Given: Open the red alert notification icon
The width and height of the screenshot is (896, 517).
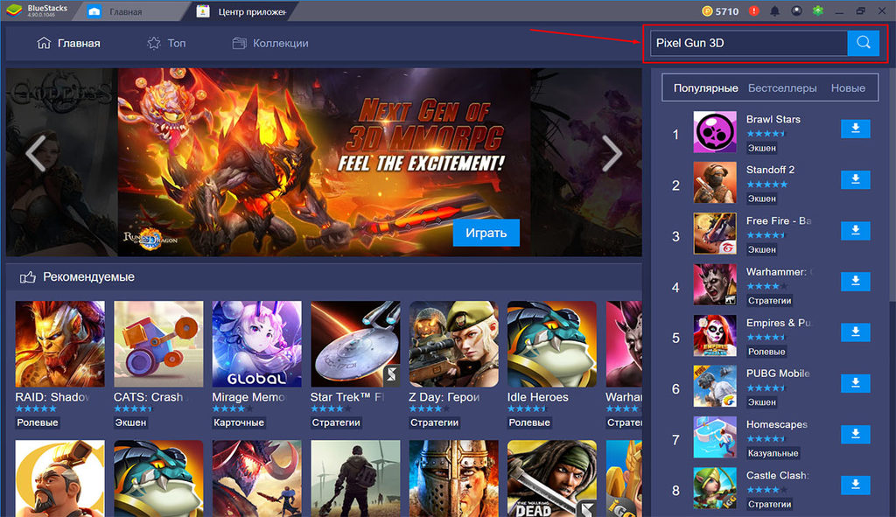Looking at the screenshot, I should (x=753, y=10).
